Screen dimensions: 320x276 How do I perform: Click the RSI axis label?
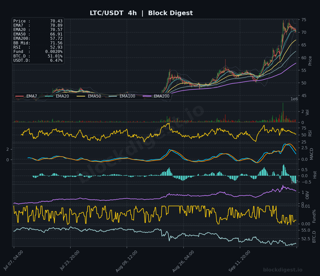click(x=310, y=133)
